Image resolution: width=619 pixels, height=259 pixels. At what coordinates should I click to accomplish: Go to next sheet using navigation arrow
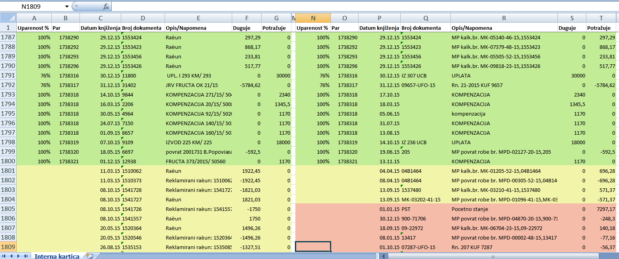[x=18, y=256]
